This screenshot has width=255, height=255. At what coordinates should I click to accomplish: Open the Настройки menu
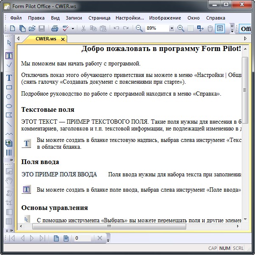tap(130, 18)
